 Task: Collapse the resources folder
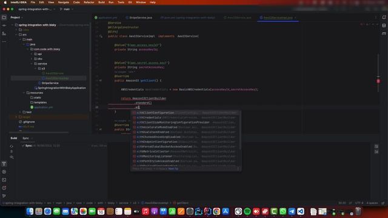pyautogui.click(x=24, y=93)
